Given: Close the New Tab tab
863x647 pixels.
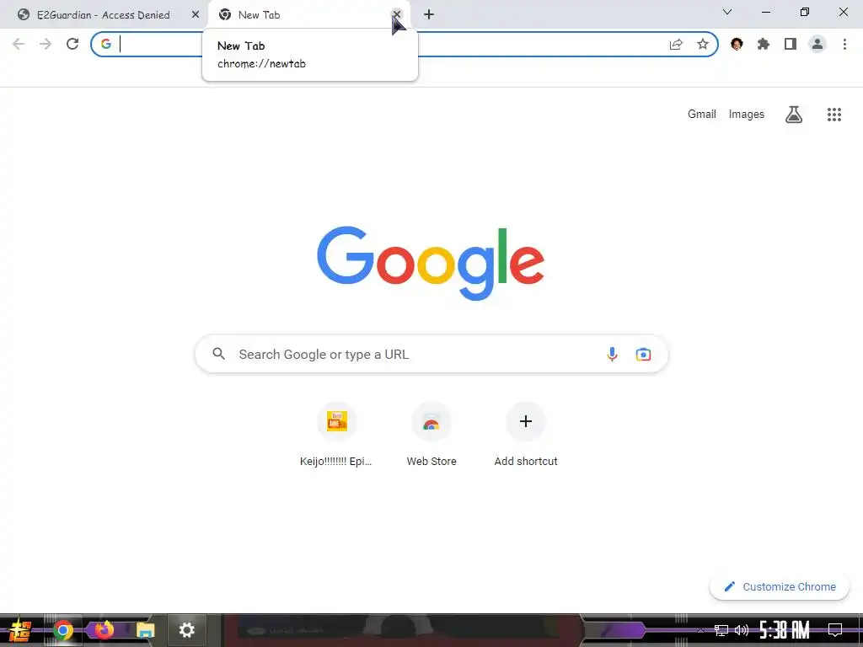Looking at the screenshot, I should point(397,15).
